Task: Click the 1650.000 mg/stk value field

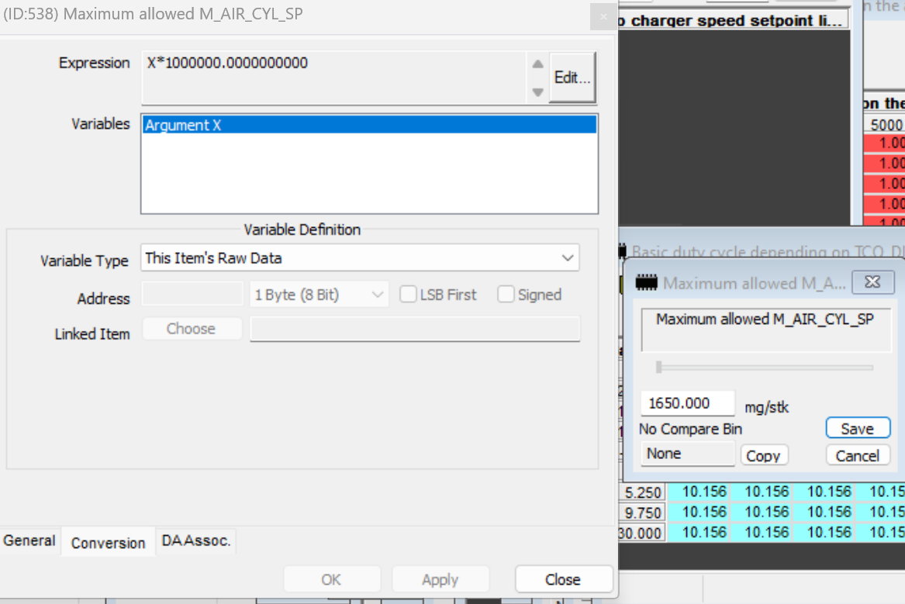Action: tap(687, 403)
